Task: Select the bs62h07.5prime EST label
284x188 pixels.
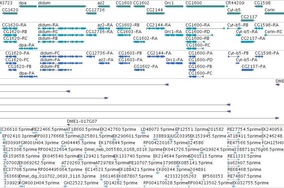Action: [244, 163]
